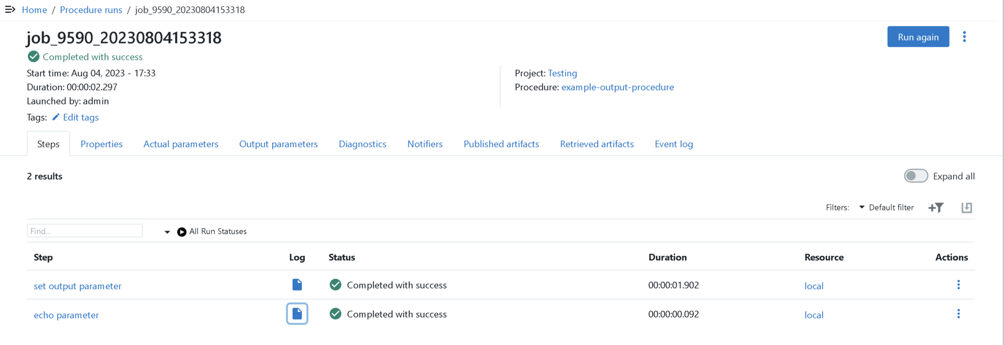This screenshot has height=345, width=1004.
Task: Switch to the Event log tab
Action: click(x=674, y=144)
